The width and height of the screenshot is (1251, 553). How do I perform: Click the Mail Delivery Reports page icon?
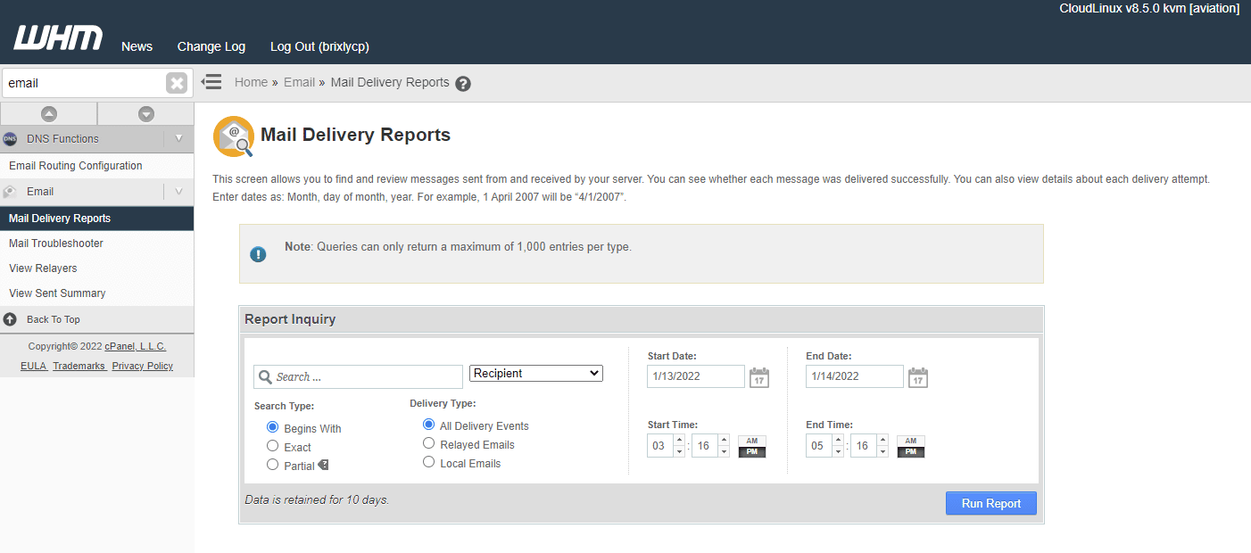233,136
